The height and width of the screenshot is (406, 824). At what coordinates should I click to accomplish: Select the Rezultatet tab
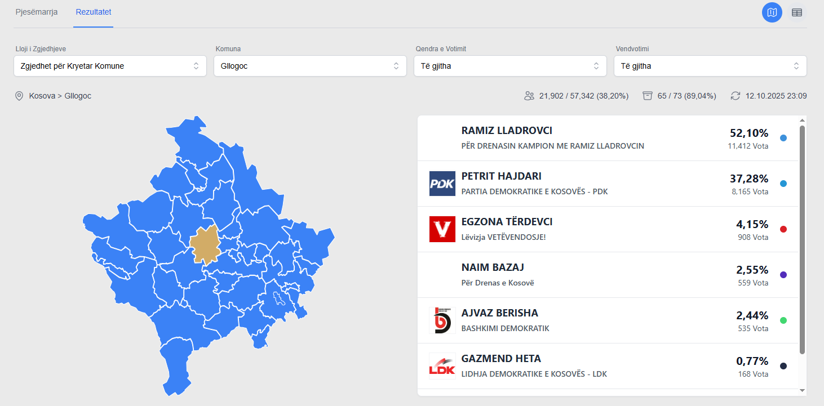(94, 12)
